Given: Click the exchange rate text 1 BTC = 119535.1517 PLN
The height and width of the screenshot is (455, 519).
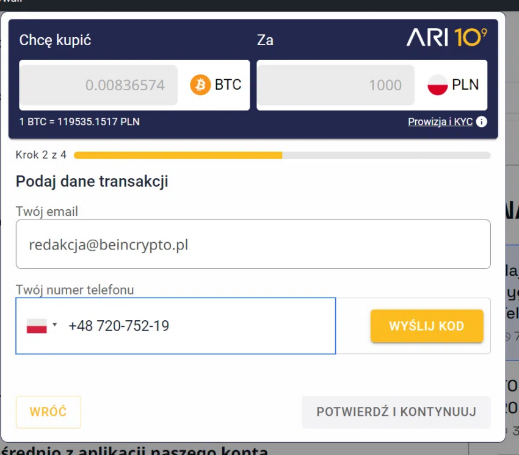Looking at the screenshot, I should pos(79,122).
